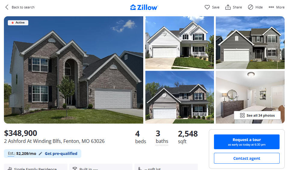Click the Est. monthly payment label

point(11,153)
